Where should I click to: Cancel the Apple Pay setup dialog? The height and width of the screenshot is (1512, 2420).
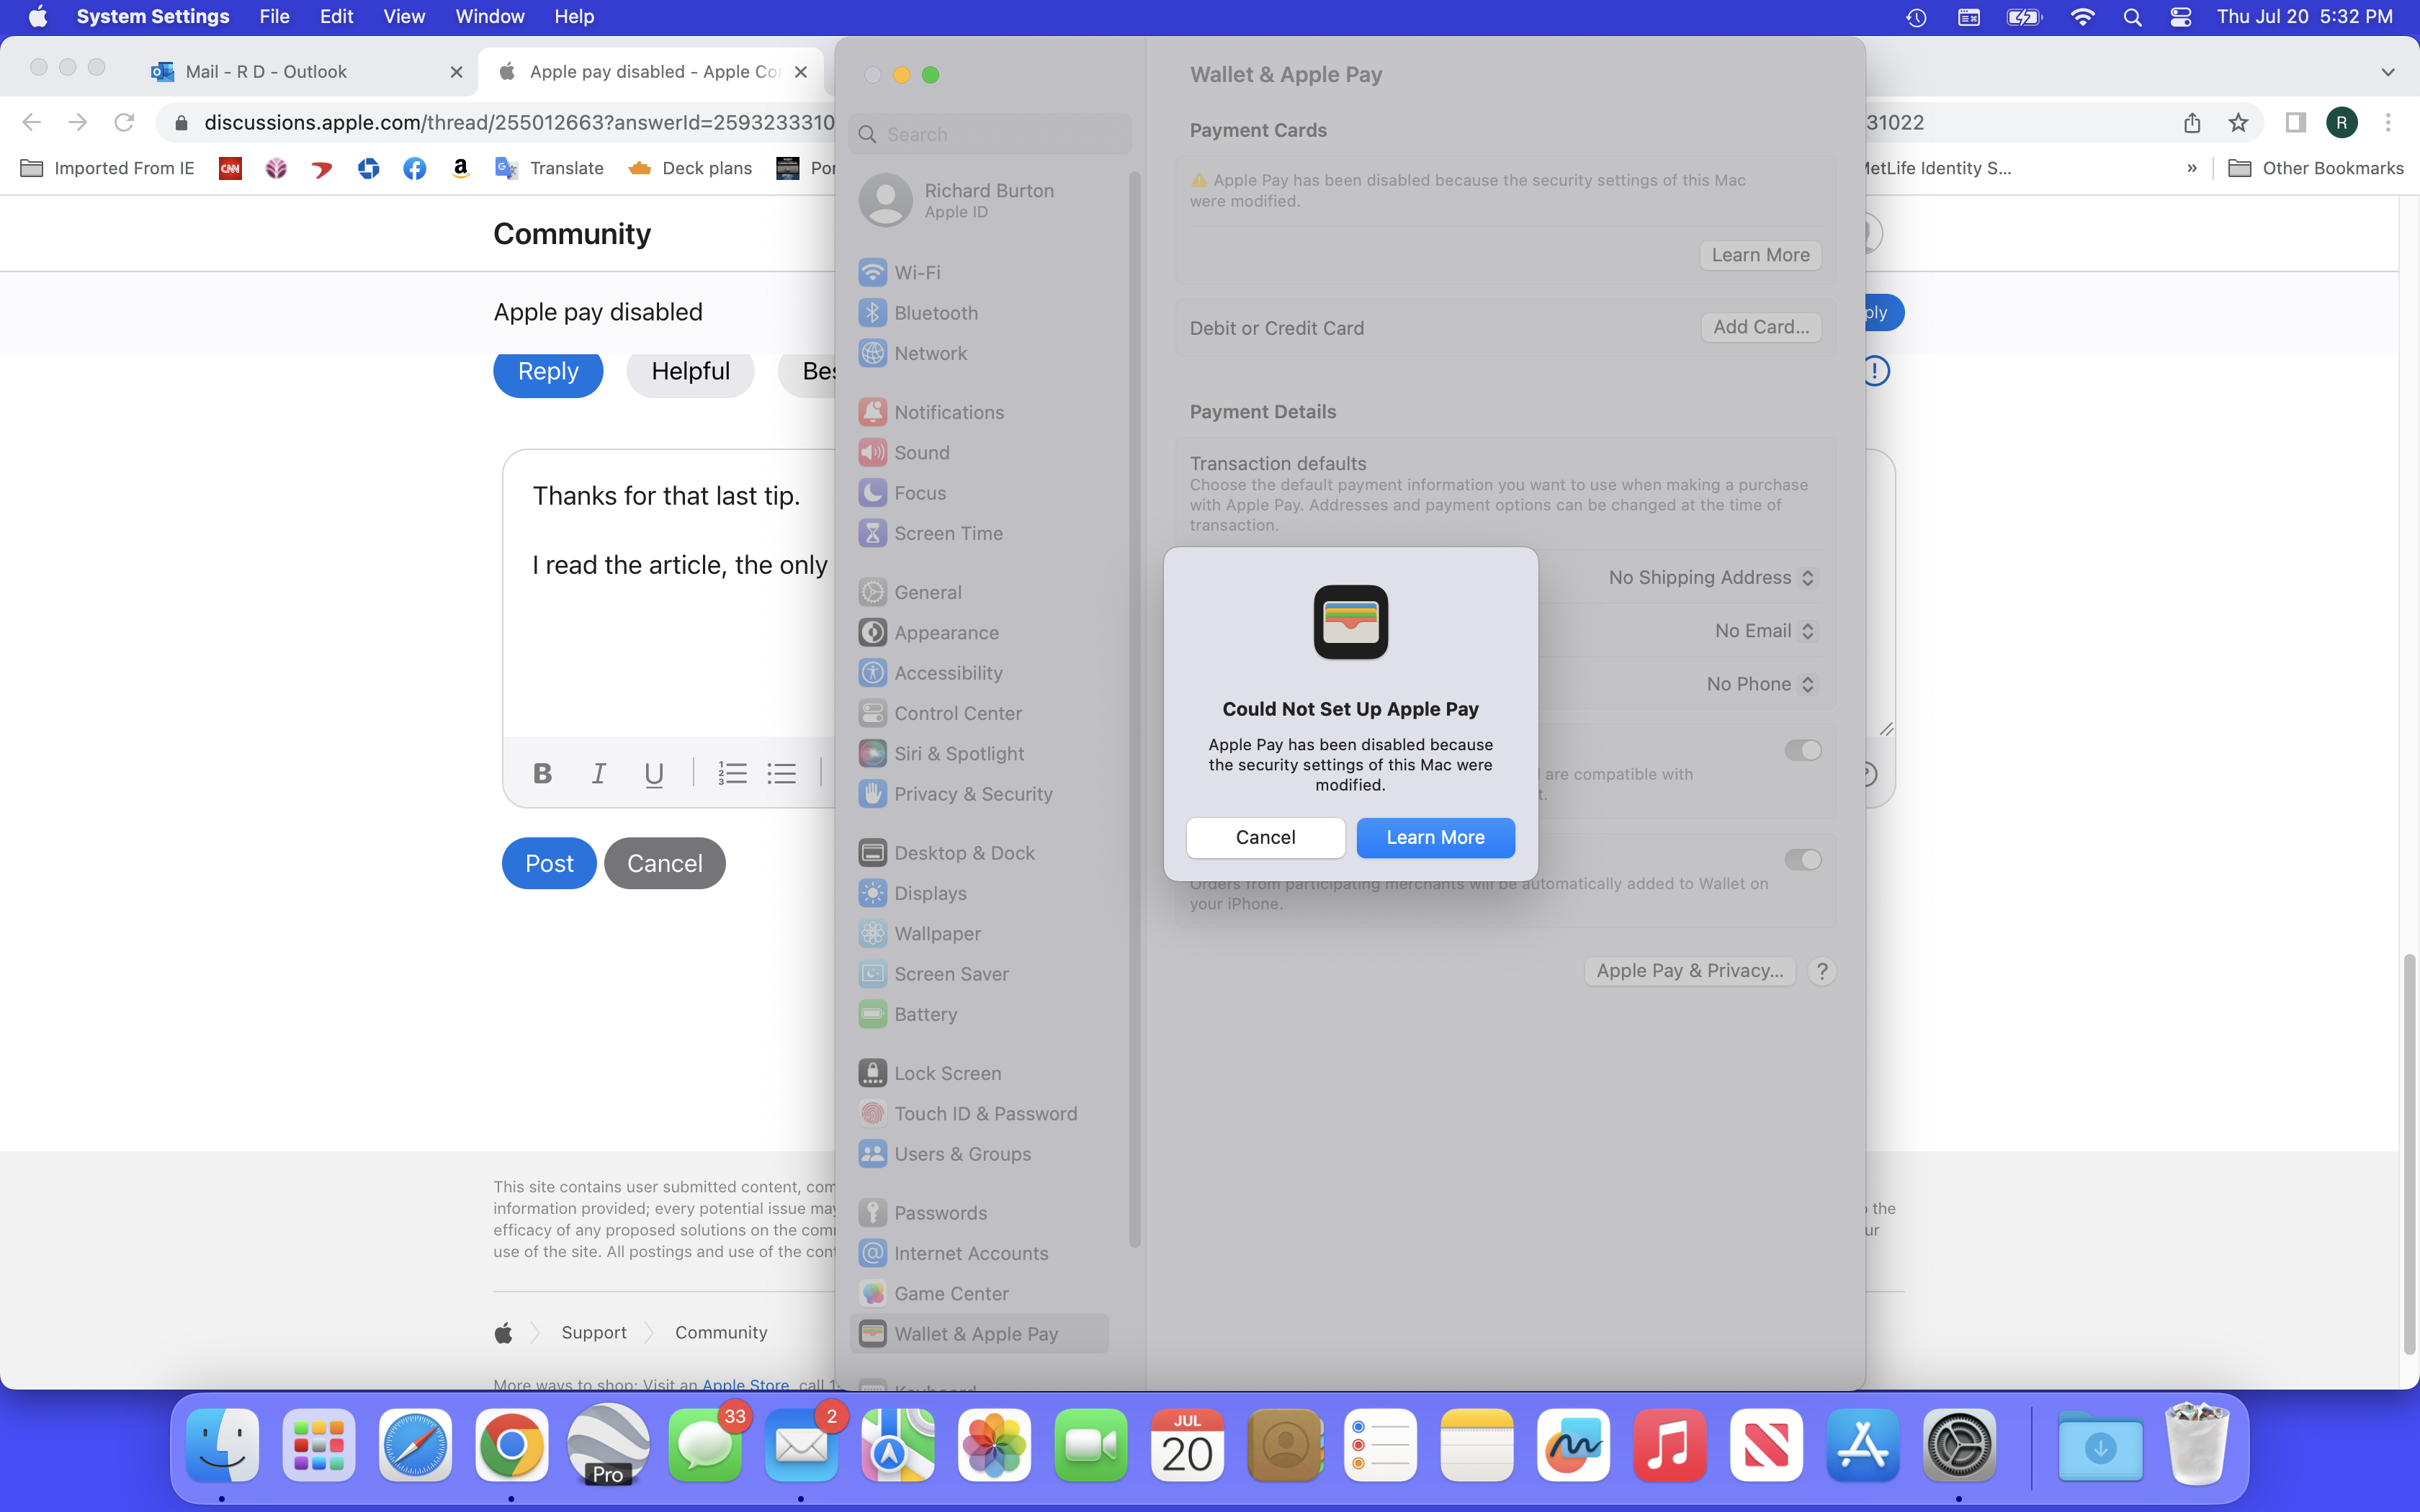[1265, 837]
